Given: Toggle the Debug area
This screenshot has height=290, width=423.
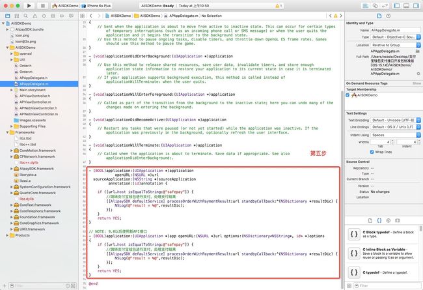Looking at the screenshot, I should click(x=406, y=6).
